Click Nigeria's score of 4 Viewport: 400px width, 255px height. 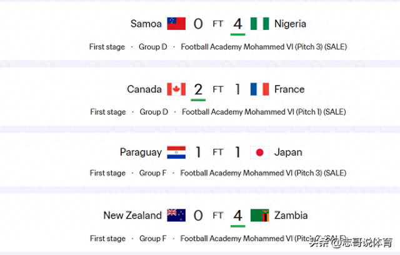tap(237, 24)
